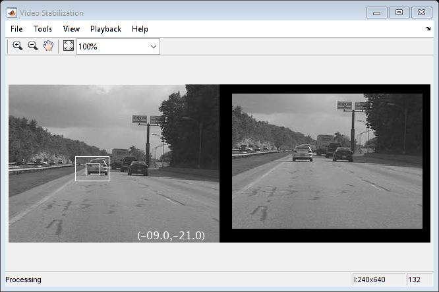
Task: Click the fit-to-window view icon
Action: click(69, 45)
